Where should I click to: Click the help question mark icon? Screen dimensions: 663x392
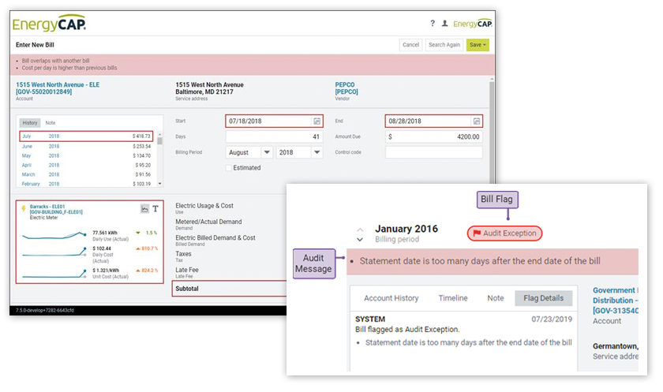433,24
